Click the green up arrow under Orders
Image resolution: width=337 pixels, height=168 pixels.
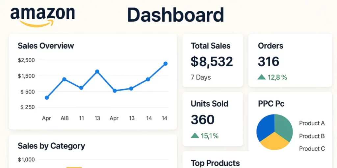pos(262,77)
